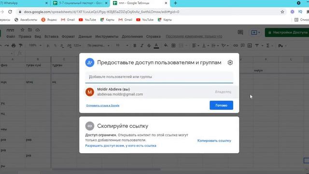Open number format 123 dropdown

(x=77, y=45)
